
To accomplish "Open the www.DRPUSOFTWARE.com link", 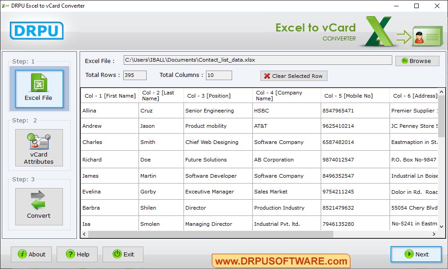I will [280, 260].
